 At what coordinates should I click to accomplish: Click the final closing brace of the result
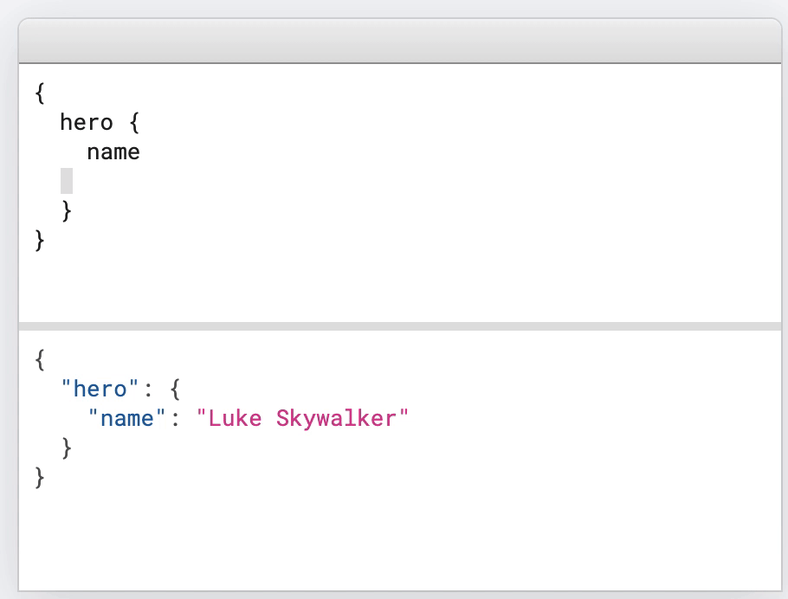[40, 477]
